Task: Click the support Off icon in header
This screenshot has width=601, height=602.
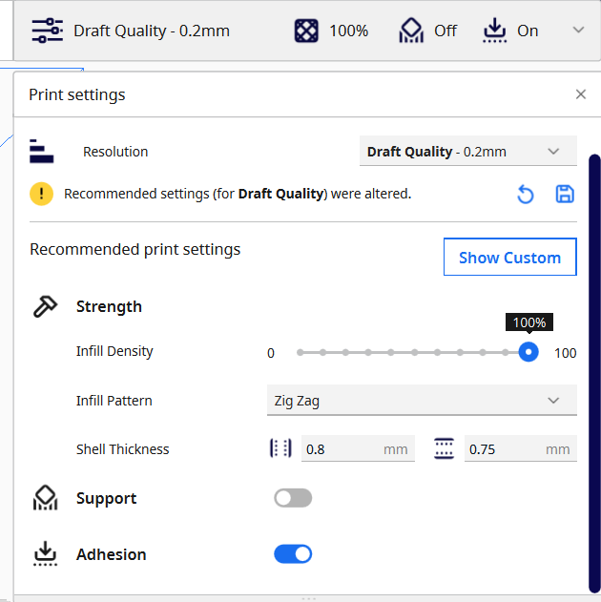Action: coord(411,31)
